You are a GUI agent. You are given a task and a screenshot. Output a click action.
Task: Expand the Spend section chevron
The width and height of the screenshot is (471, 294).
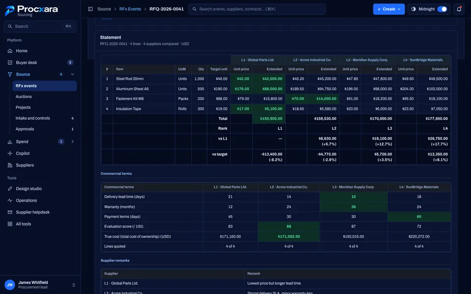(x=73, y=142)
